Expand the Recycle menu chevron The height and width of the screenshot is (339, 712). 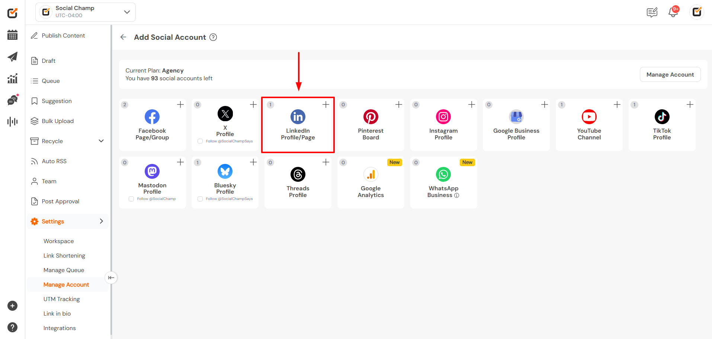(101, 141)
